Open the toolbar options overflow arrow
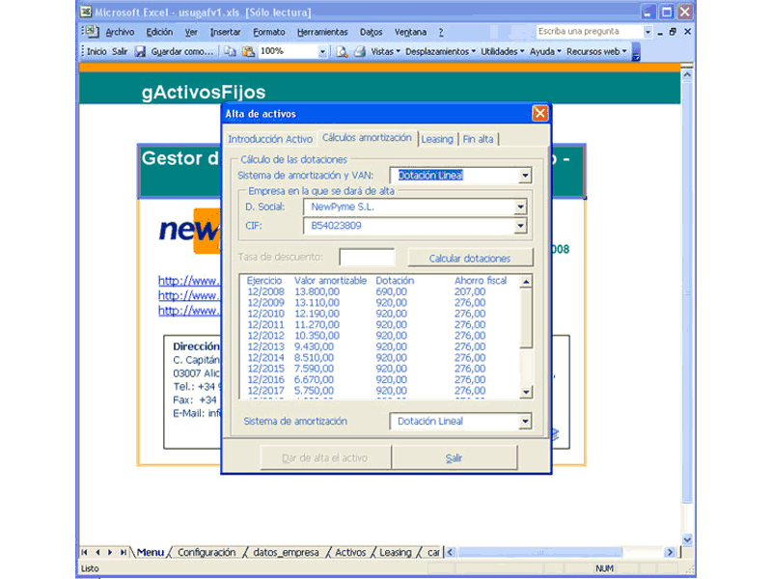This screenshot has height=579, width=772. click(636, 52)
